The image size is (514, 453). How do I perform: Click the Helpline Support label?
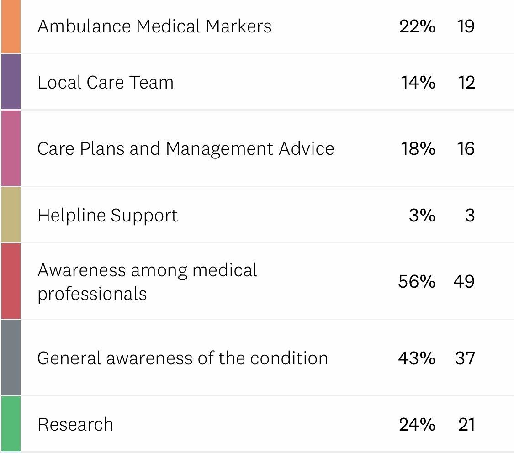pyautogui.click(x=107, y=215)
